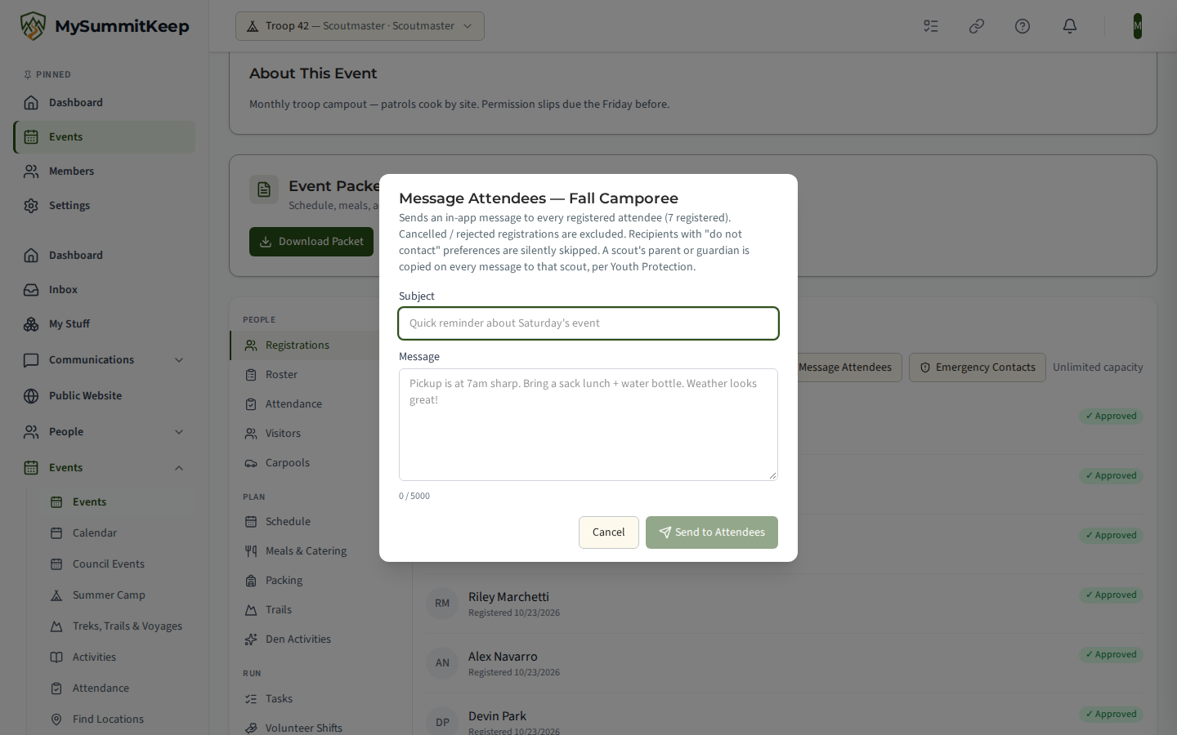Image resolution: width=1177 pixels, height=735 pixels.
Task: Open Meals & Catering section
Action: (320, 551)
